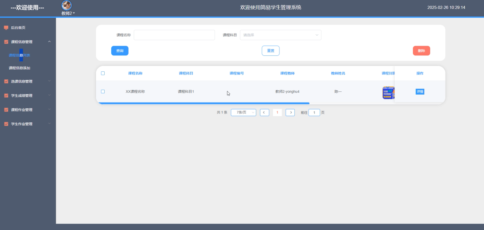Focus the 课程名称 search input
Image resolution: width=484 pixels, height=230 pixels.
pyautogui.click(x=174, y=35)
